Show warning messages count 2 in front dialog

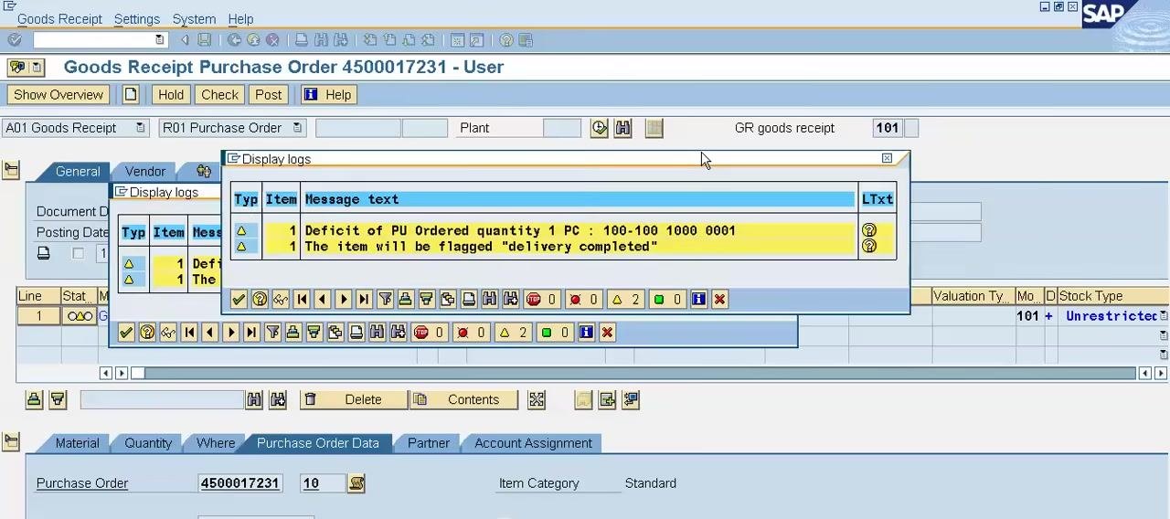pos(626,299)
